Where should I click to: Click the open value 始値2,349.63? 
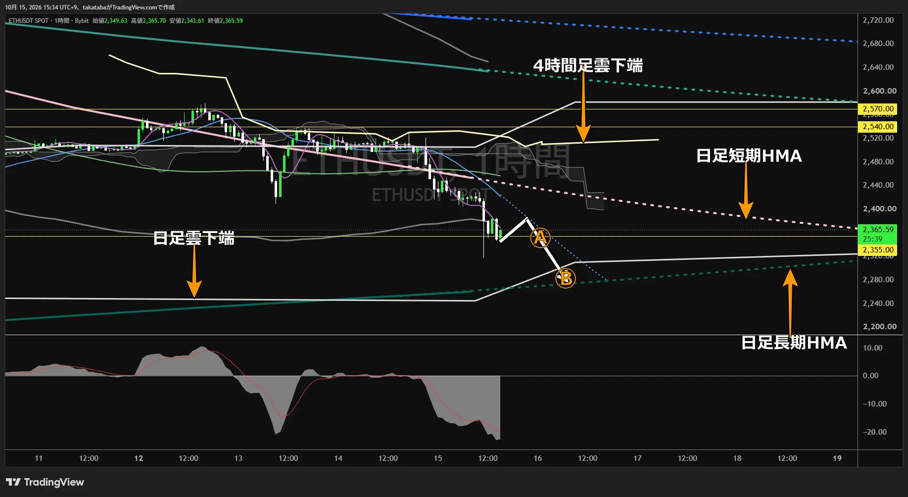pos(110,21)
